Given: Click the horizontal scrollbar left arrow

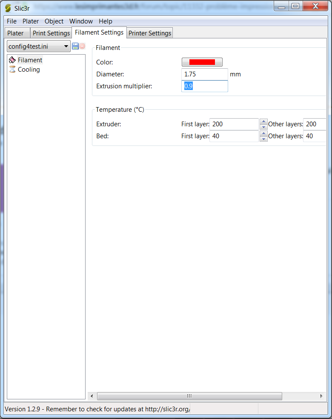Looking at the screenshot, I should point(92,396).
